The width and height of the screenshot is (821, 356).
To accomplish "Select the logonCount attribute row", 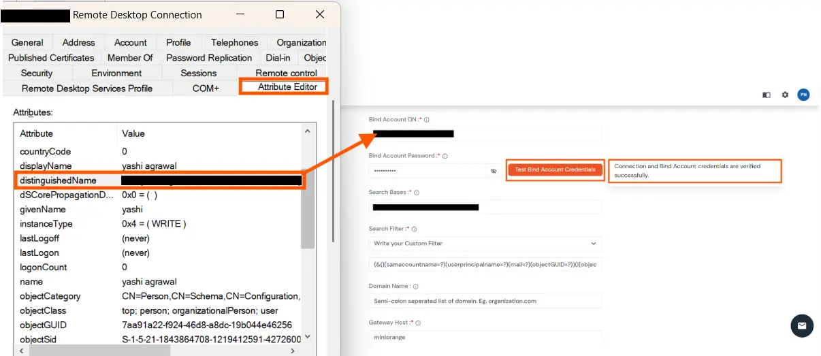I will pyautogui.click(x=158, y=268).
